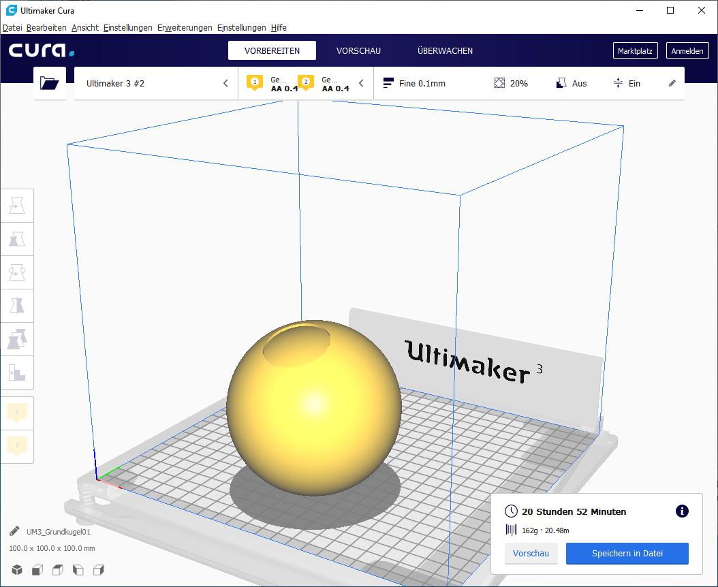
Task: Assign extruder 2 via left toolbar button
Action: 17,447
